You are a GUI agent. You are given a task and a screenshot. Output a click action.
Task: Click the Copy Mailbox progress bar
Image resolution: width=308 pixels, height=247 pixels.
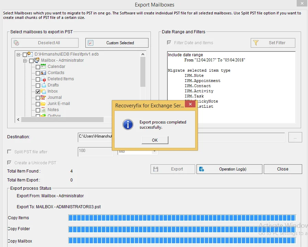click(x=182, y=240)
